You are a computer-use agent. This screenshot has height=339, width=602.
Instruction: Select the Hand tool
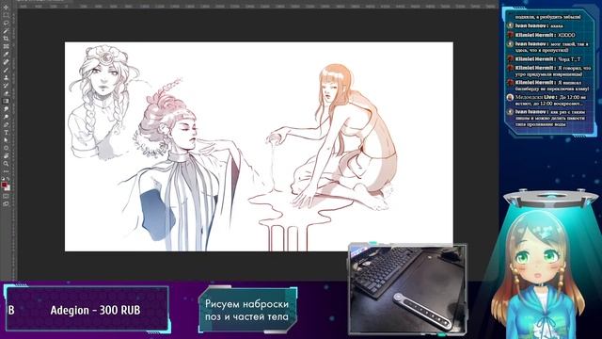[6, 155]
